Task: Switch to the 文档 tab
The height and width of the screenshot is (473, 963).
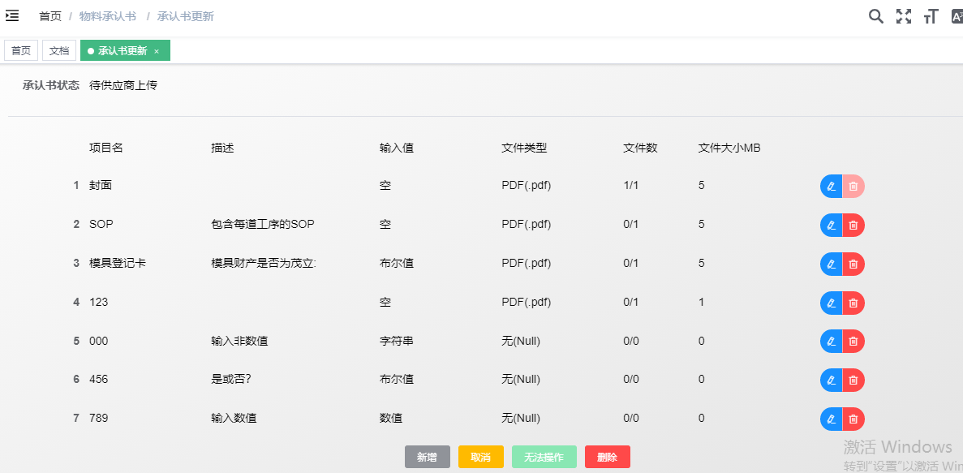Action: (59, 50)
